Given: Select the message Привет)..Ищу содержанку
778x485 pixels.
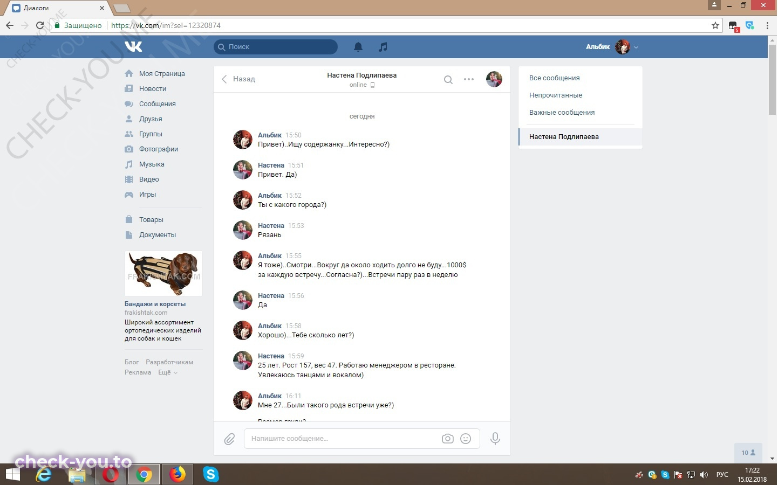Looking at the screenshot, I should pyautogui.click(x=324, y=144).
